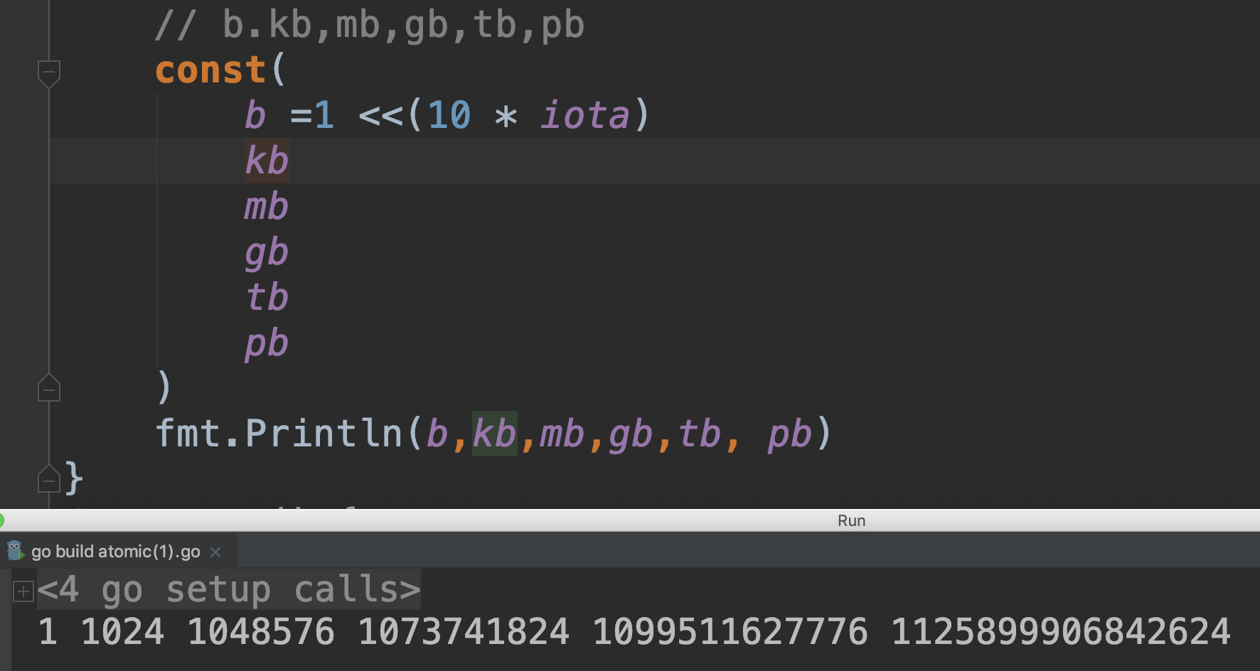This screenshot has height=671, width=1260.
Task: Click the '<4 go setup calls>' folded text
Action: pos(229,590)
